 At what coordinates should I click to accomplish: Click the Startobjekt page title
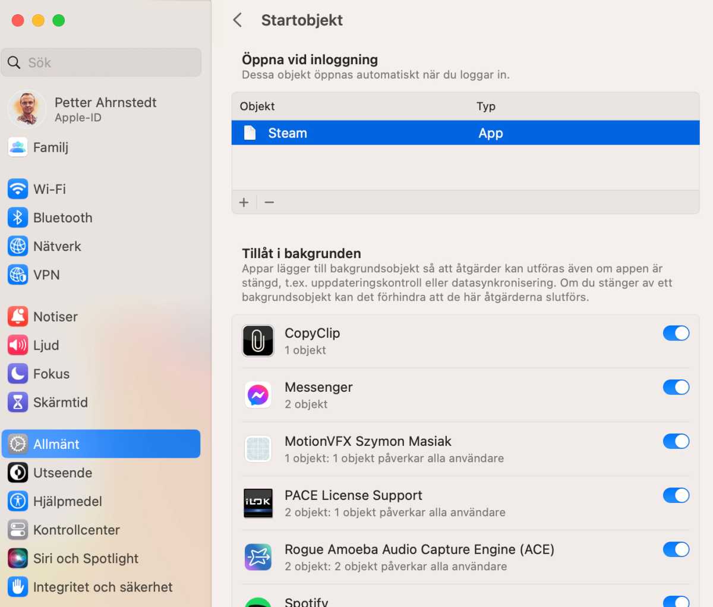(x=302, y=20)
